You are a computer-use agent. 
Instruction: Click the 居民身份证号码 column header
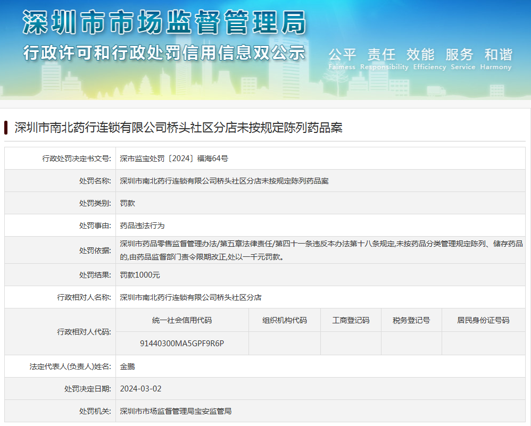(483, 320)
